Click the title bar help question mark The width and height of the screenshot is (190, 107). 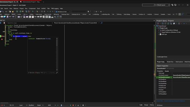179,5
